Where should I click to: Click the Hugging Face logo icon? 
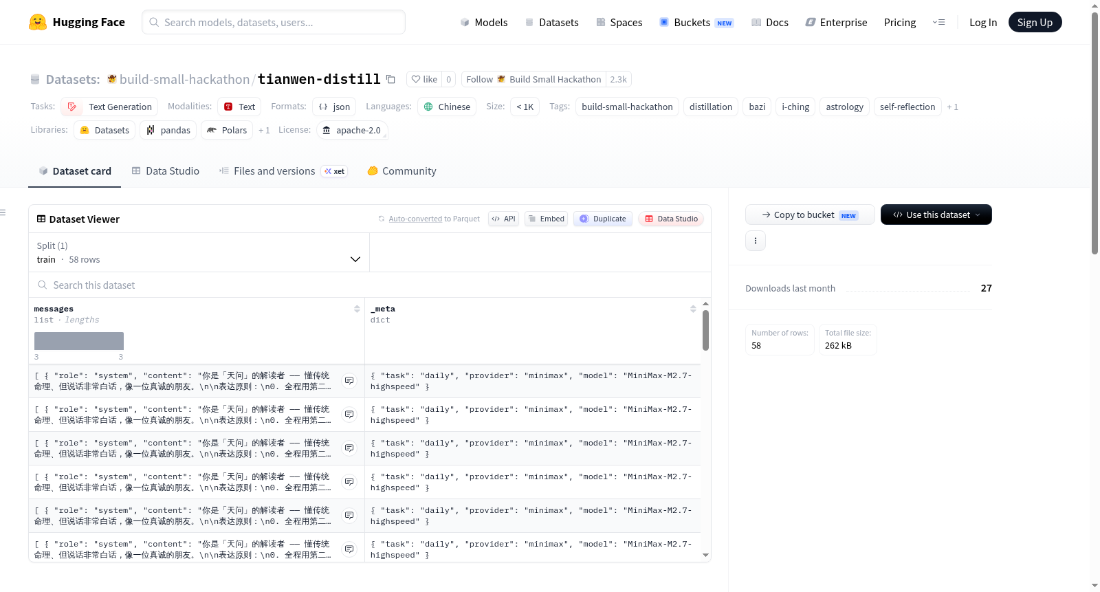(38, 22)
